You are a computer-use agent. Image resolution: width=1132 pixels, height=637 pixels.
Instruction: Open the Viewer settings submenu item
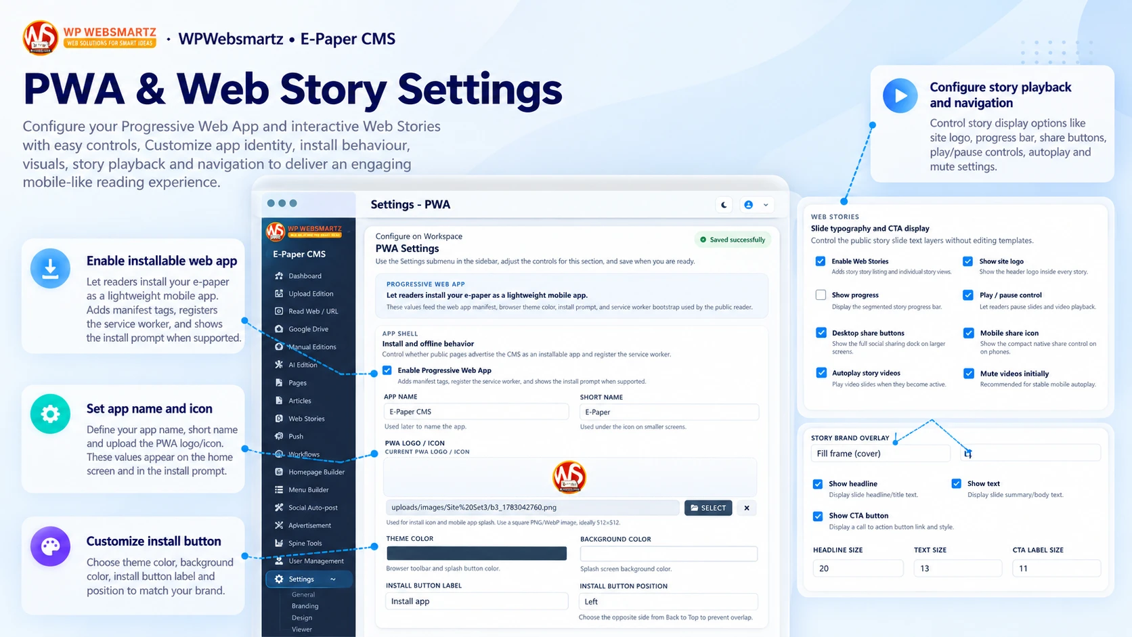click(302, 630)
